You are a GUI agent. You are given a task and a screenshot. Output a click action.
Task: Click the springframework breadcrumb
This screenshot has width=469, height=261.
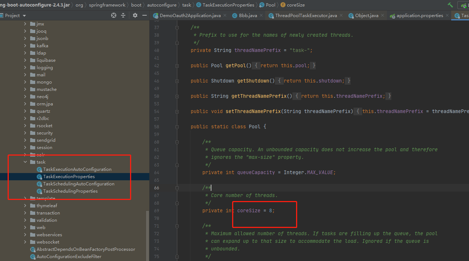coord(107,5)
